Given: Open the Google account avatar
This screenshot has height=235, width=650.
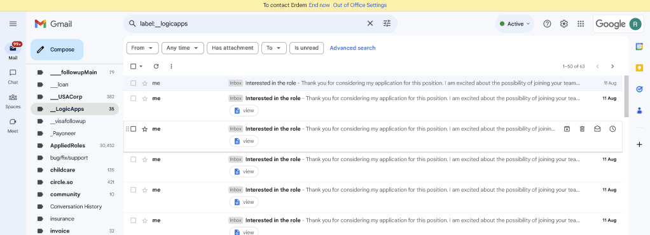Looking at the screenshot, I should 635,24.
